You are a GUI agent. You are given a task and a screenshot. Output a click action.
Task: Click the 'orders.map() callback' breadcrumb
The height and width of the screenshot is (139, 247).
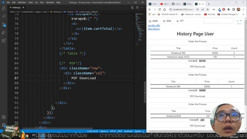87,12
